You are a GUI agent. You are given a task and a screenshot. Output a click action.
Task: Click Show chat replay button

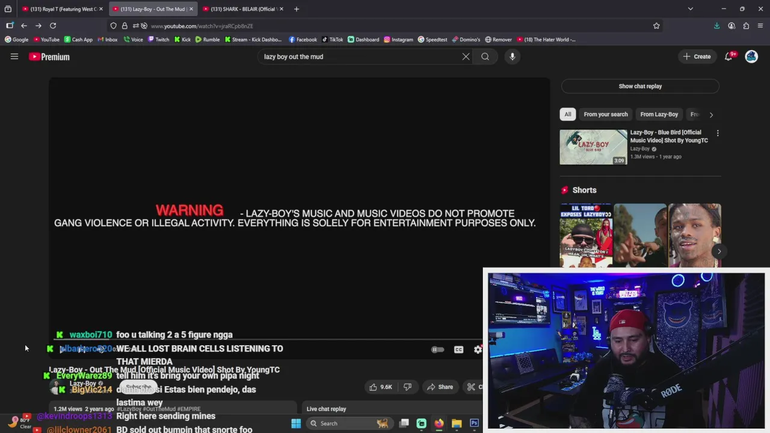tap(640, 86)
